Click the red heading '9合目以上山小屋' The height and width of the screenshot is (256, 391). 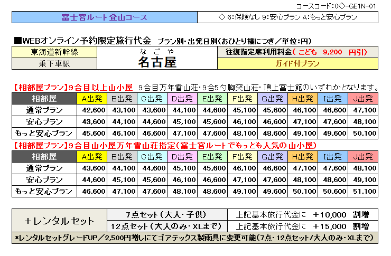[x=100, y=88]
